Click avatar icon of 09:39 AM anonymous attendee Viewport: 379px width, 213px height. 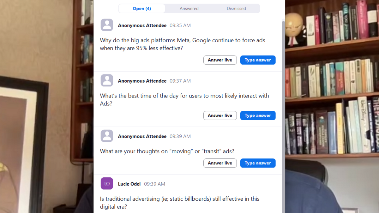click(107, 136)
